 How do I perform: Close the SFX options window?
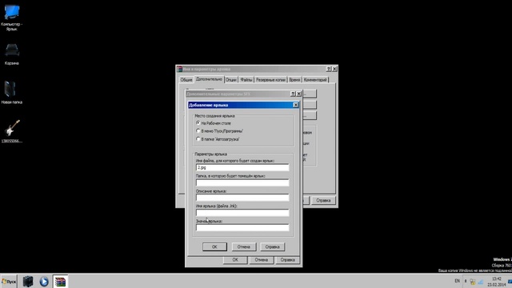298,94
